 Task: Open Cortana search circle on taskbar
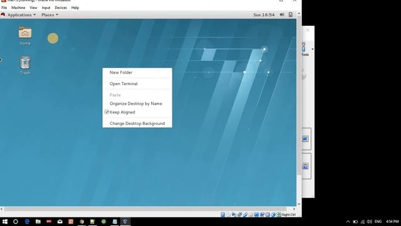[x=16, y=222]
